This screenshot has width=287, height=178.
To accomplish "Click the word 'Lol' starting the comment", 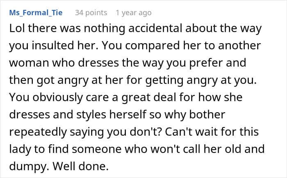I will pos(17,28).
